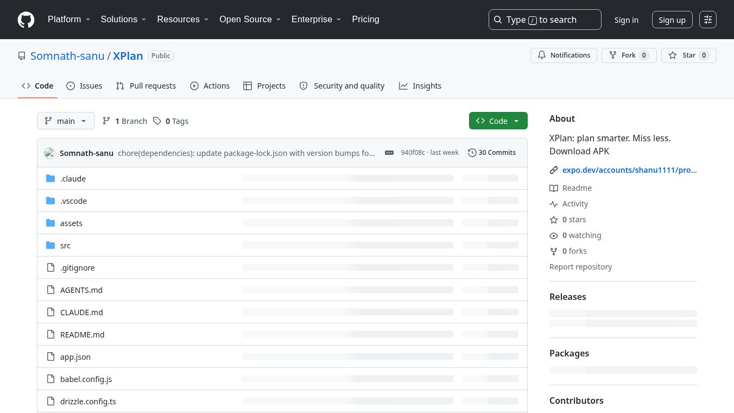Click the star icon next to 0 stars
This screenshot has width=734, height=413.
554,220
